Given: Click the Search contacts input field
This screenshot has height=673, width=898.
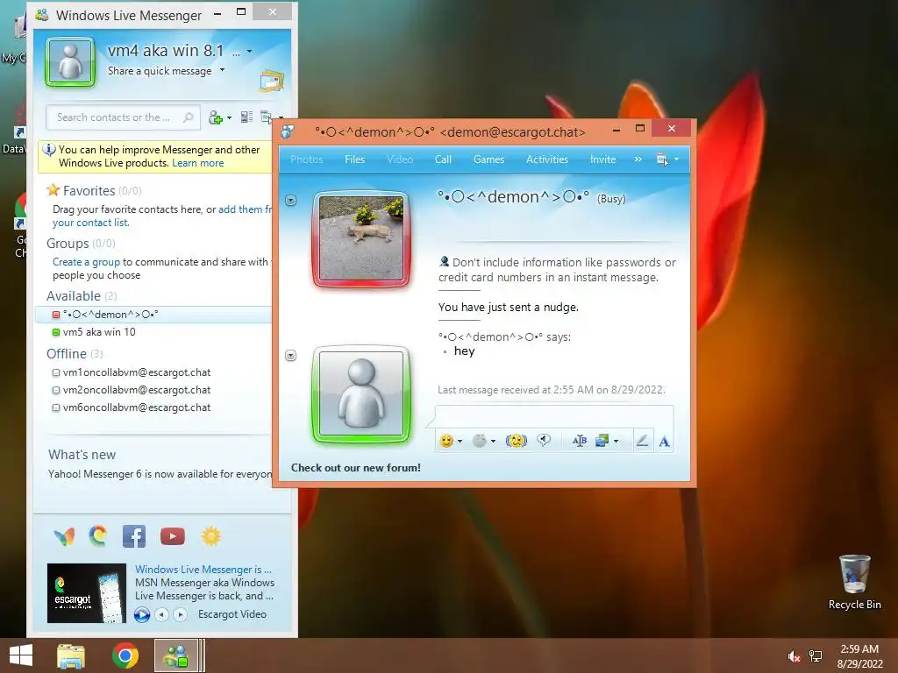Looking at the screenshot, I should pyautogui.click(x=123, y=117).
